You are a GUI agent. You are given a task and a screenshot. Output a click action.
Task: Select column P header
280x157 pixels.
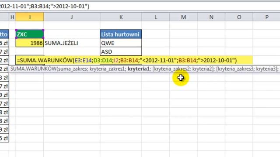[x=266, y=17]
